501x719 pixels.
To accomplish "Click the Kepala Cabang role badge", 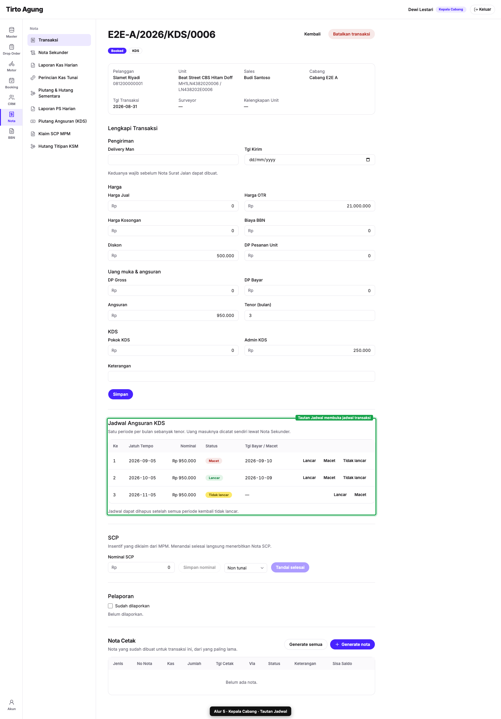I will click(x=451, y=9).
